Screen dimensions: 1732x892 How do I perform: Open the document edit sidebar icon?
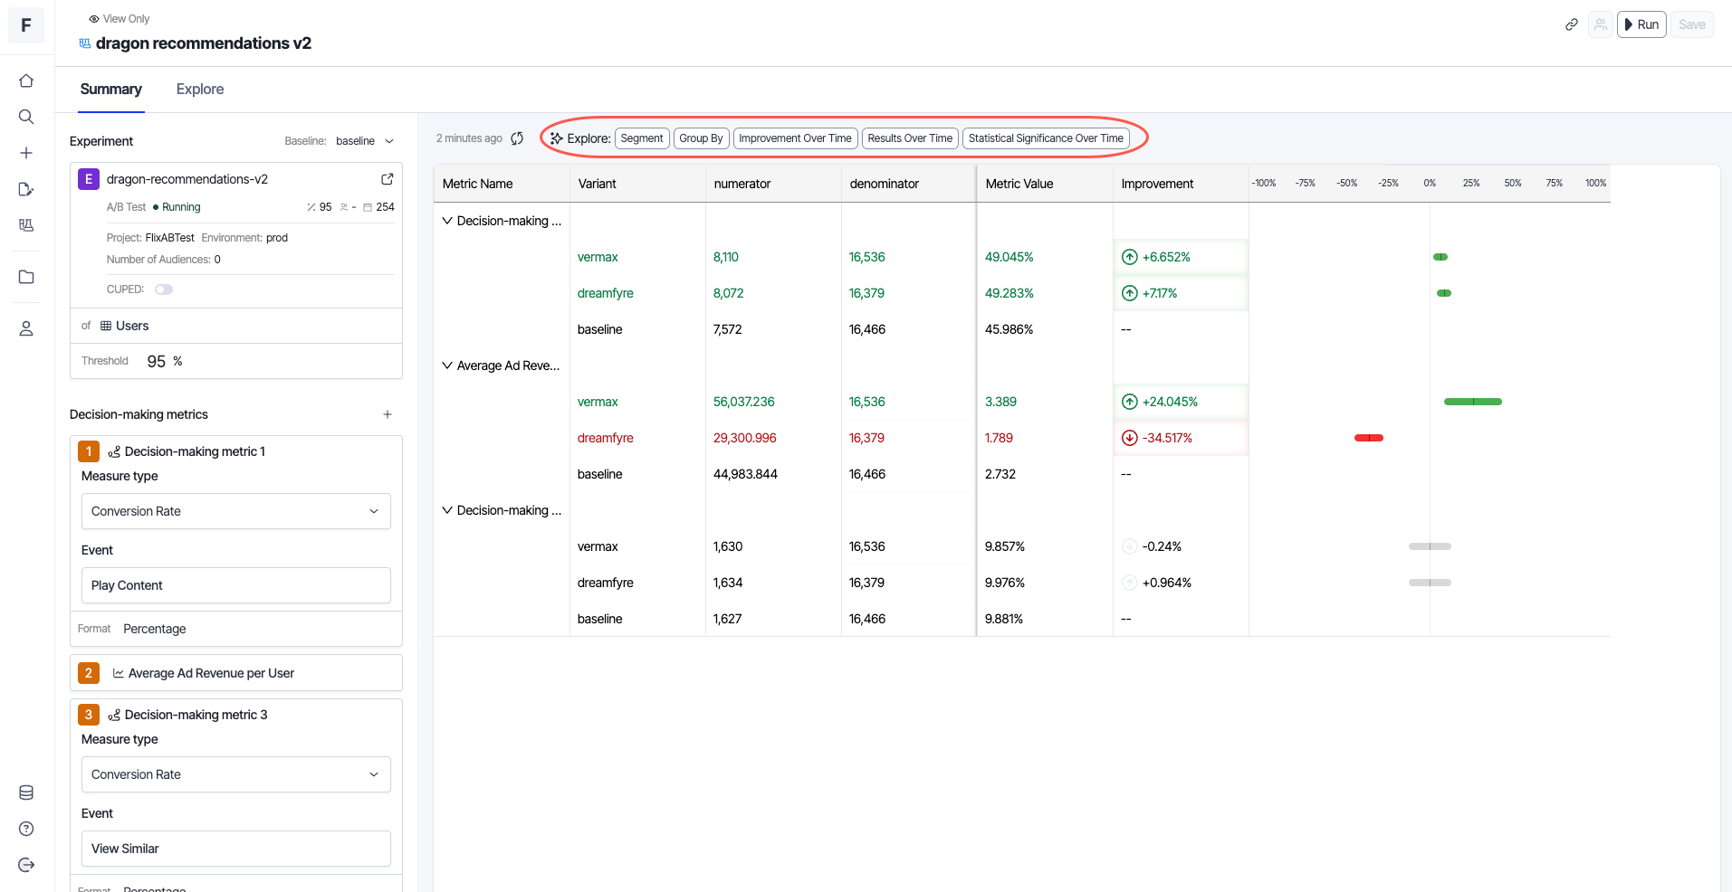click(x=26, y=189)
